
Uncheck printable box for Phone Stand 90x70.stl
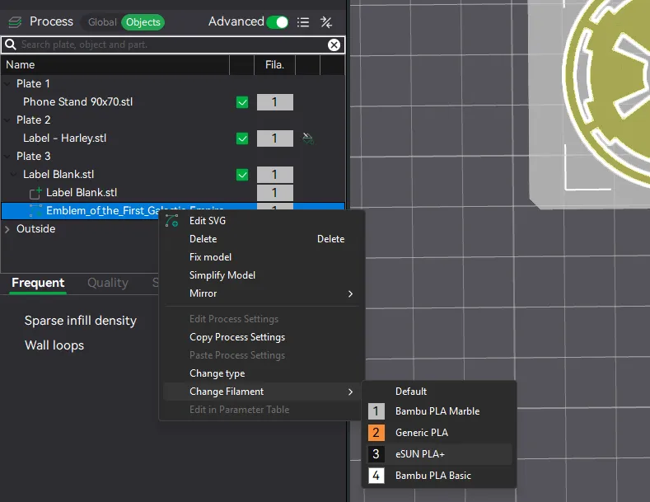pos(242,102)
